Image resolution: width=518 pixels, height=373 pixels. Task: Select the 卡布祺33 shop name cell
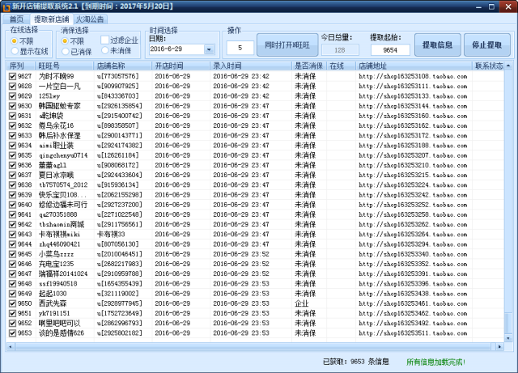[111, 235]
